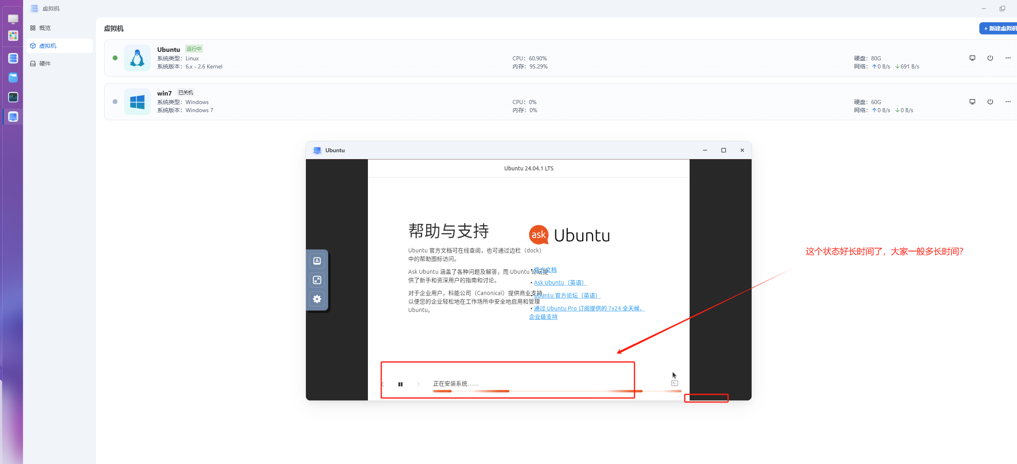Click the ask Ubuntu logo
The height and width of the screenshot is (464, 1017).
[x=569, y=235]
